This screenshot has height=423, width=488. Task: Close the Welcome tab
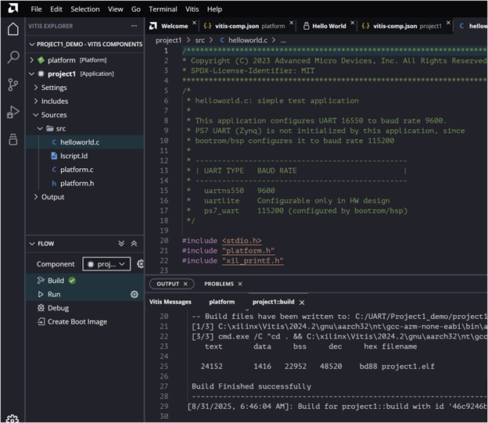(194, 23)
